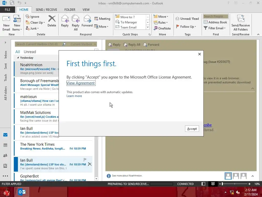
Task: Open the Quick Steps dialog launcher
Action: [x=149, y=35]
